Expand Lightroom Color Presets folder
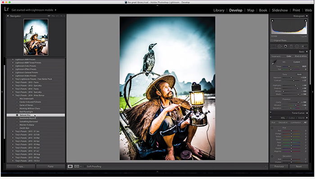The image size is (315, 179). [13, 66]
